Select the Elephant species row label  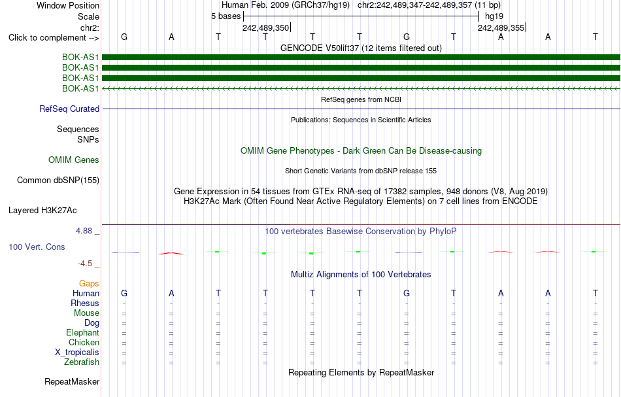tap(83, 333)
